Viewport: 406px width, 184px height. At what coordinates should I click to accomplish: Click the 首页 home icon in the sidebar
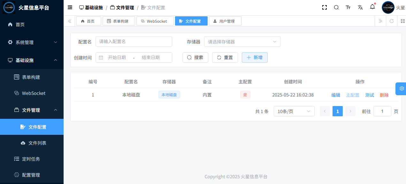point(10,24)
